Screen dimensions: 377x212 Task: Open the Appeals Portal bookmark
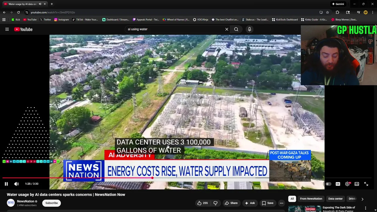tap(146, 19)
